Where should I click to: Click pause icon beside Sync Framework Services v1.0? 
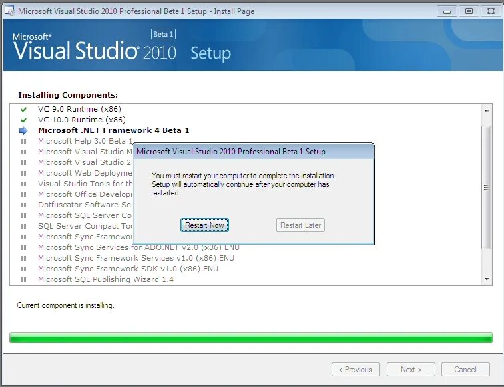[23, 258]
